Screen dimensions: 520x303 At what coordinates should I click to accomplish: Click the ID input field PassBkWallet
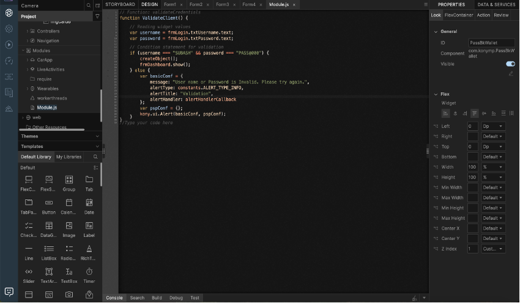[491, 43]
